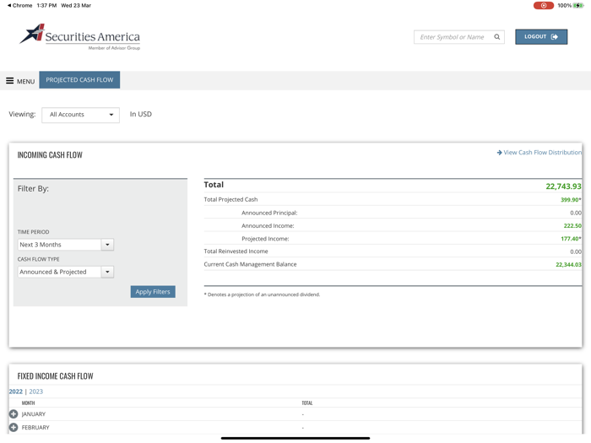Click the dividend projection footnote text
This screenshot has height=443, width=591.
point(262,294)
